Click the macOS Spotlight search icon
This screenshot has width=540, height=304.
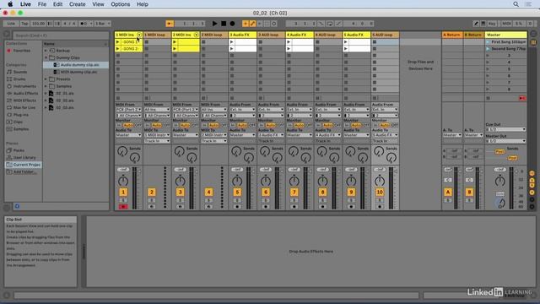pos(516,4)
